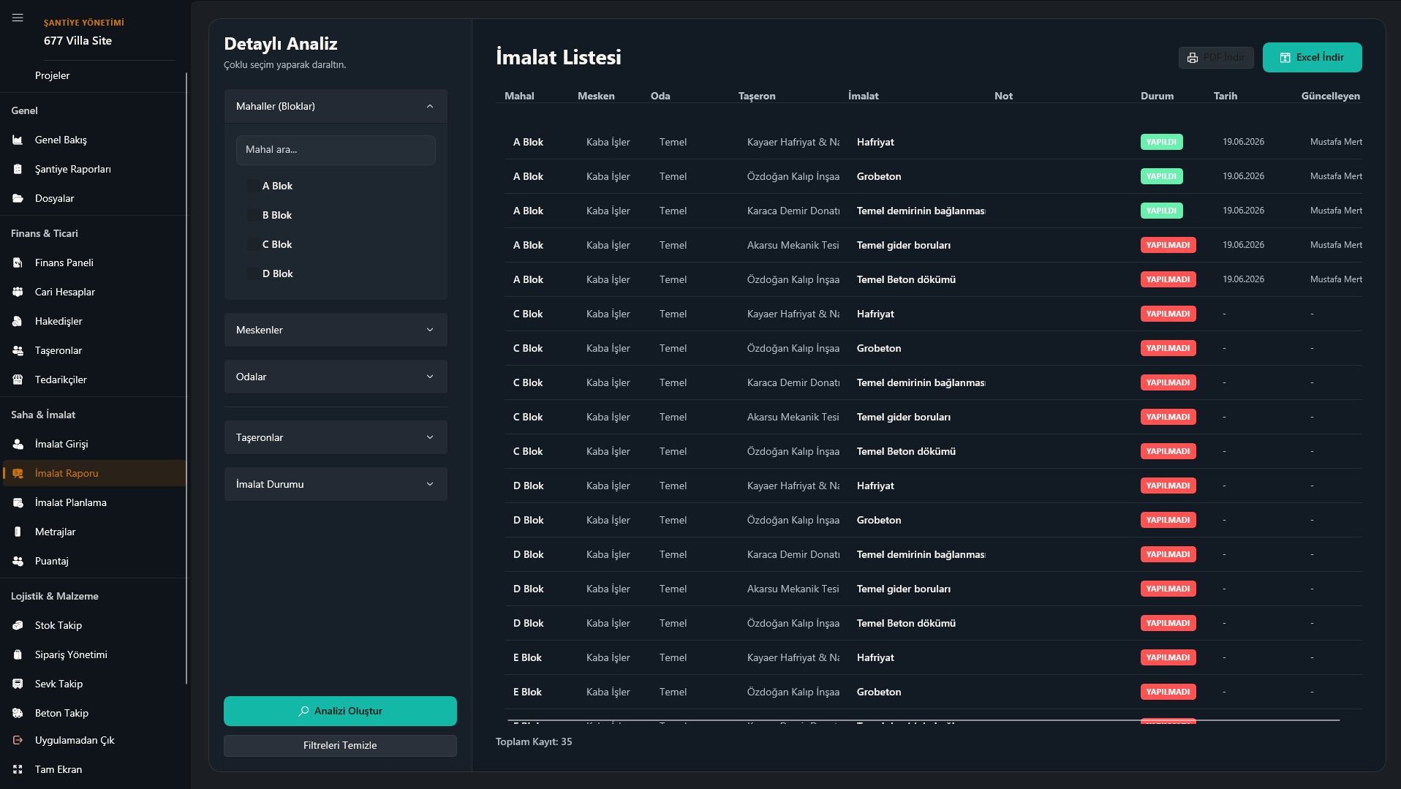
Task: Click Grobeton in the C Blok row
Action: click(x=879, y=348)
